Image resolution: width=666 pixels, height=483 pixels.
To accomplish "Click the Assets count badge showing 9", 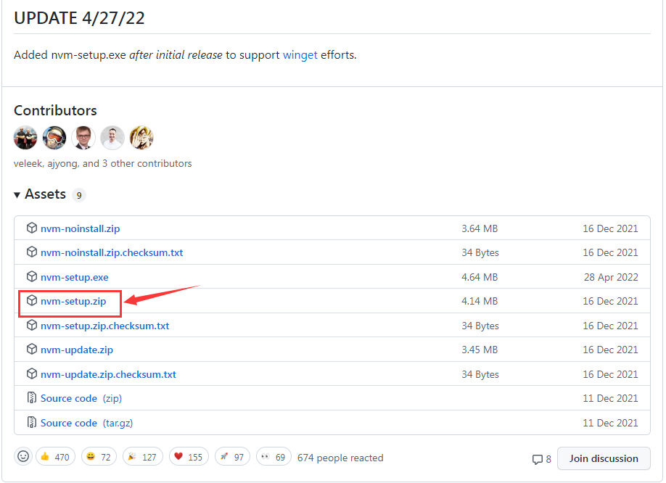I will coord(79,195).
